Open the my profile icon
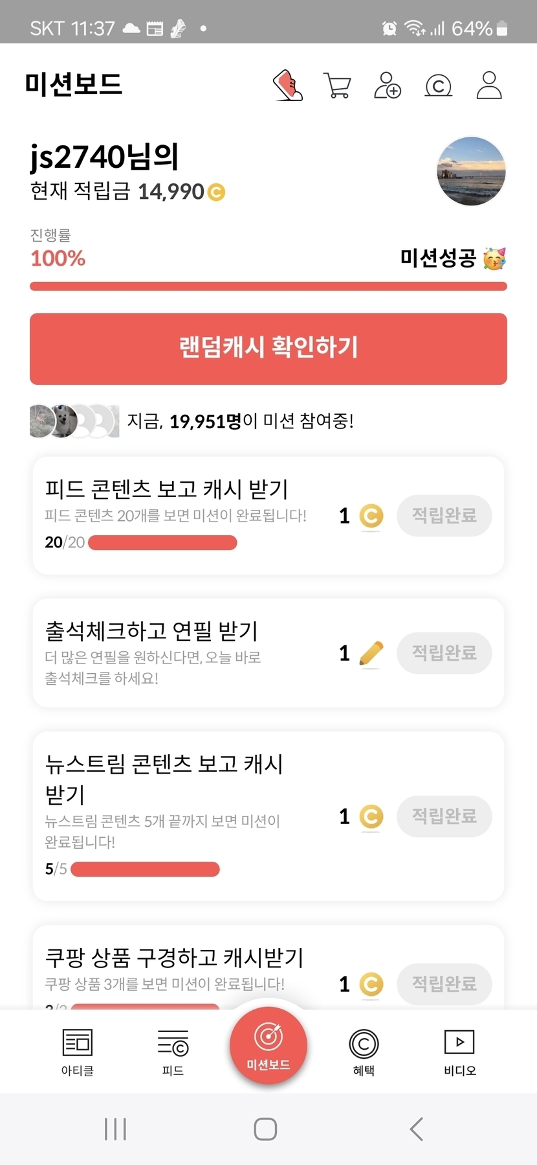Screen dimensions: 537x1165 489,86
